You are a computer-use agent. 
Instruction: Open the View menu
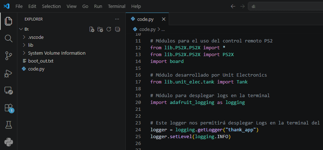click(x=72, y=6)
